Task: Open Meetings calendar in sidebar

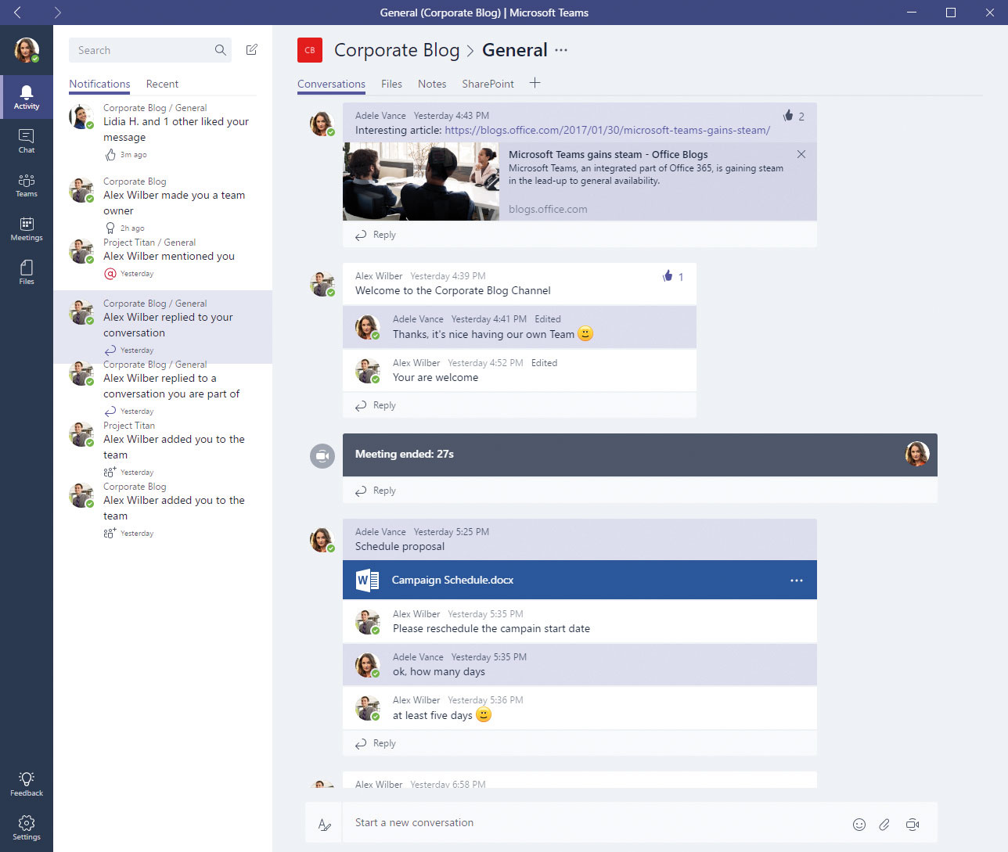Action: click(x=27, y=228)
